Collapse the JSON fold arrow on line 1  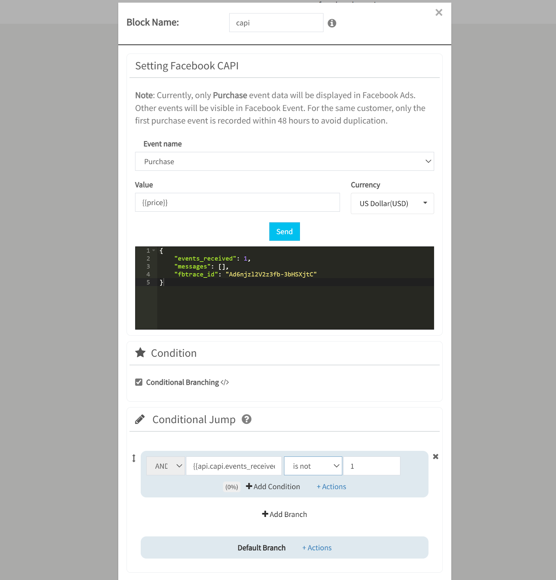pyautogui.click(x=154, y=250)
